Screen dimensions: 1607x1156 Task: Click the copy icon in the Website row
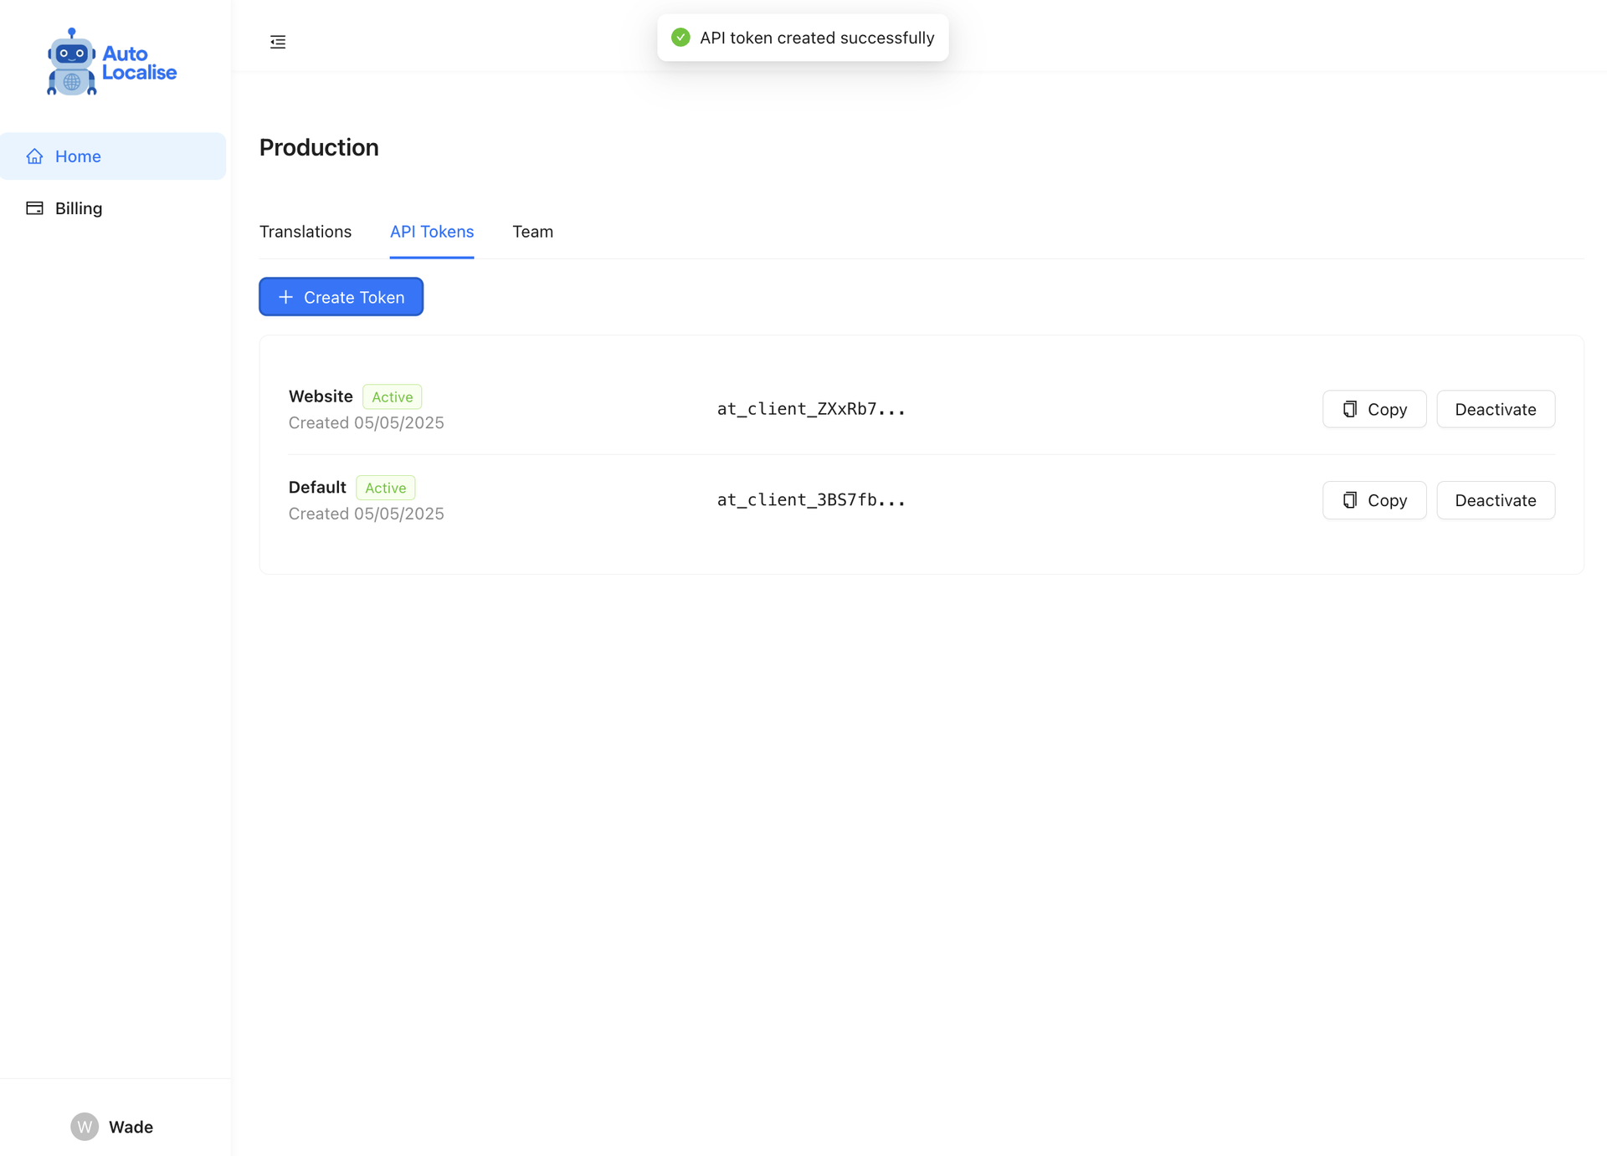[x=1350, y=409]
